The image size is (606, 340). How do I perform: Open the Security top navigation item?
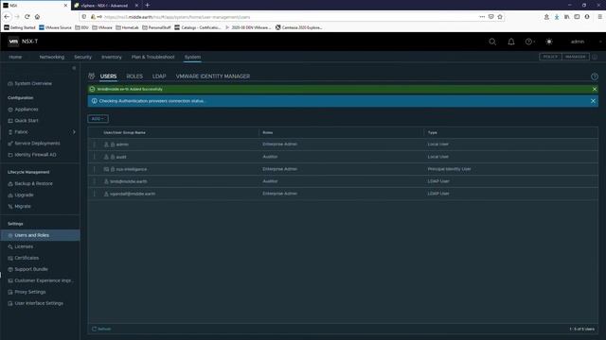(x=82, y=57)
